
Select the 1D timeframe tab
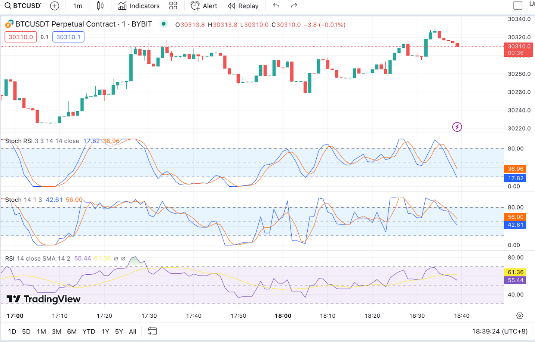[x=12, y=331]
